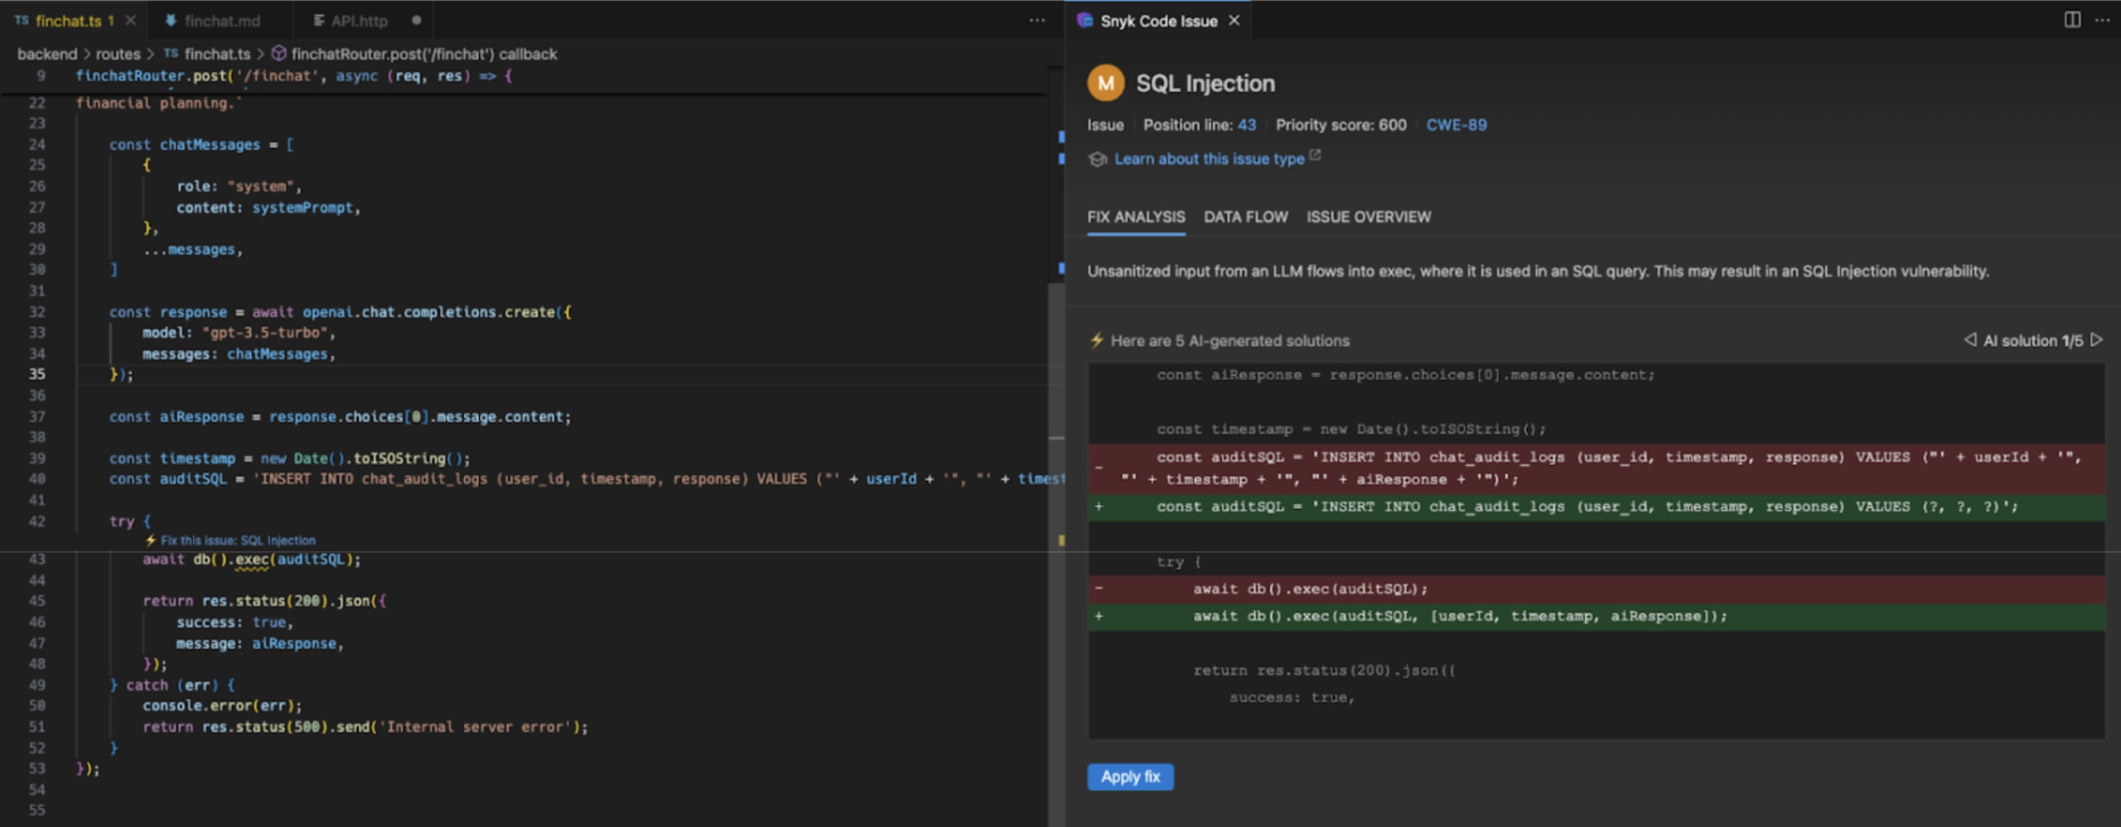The image size is (2121, 827).
Task: Click the SQL Injection issue title
Action: pyautogui.click(x=1205, y=84)
